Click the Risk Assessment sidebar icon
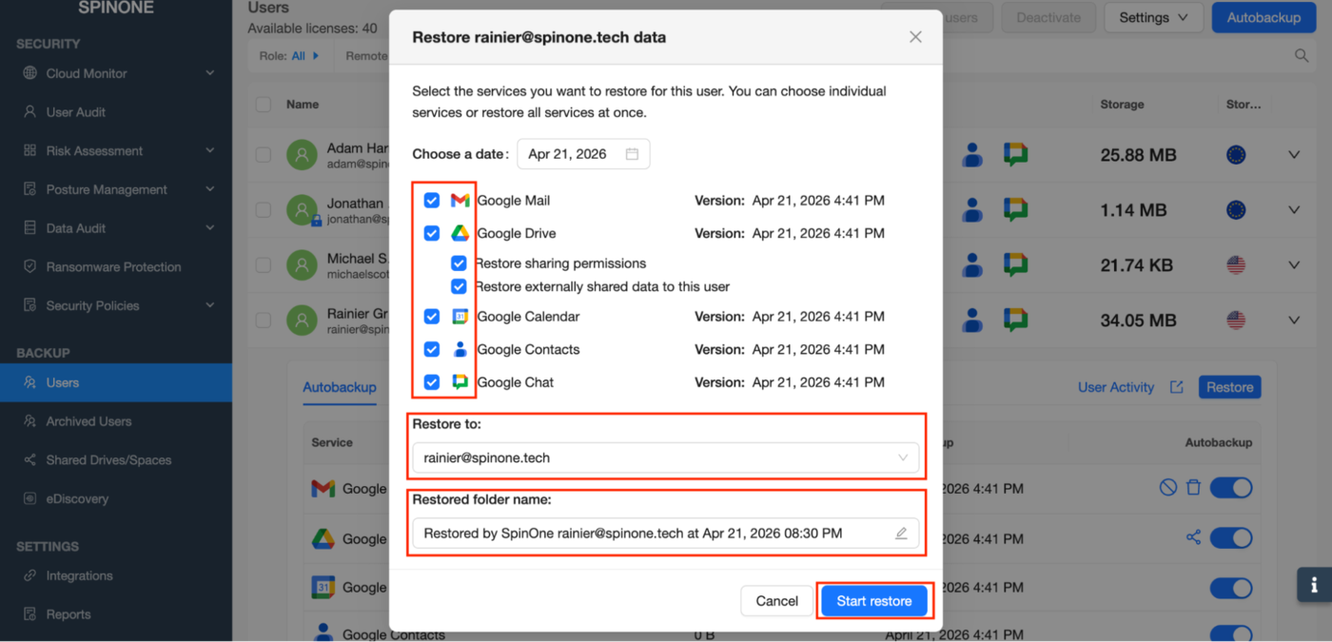This screenshot has height=642, width=1332. pos(29,151)
